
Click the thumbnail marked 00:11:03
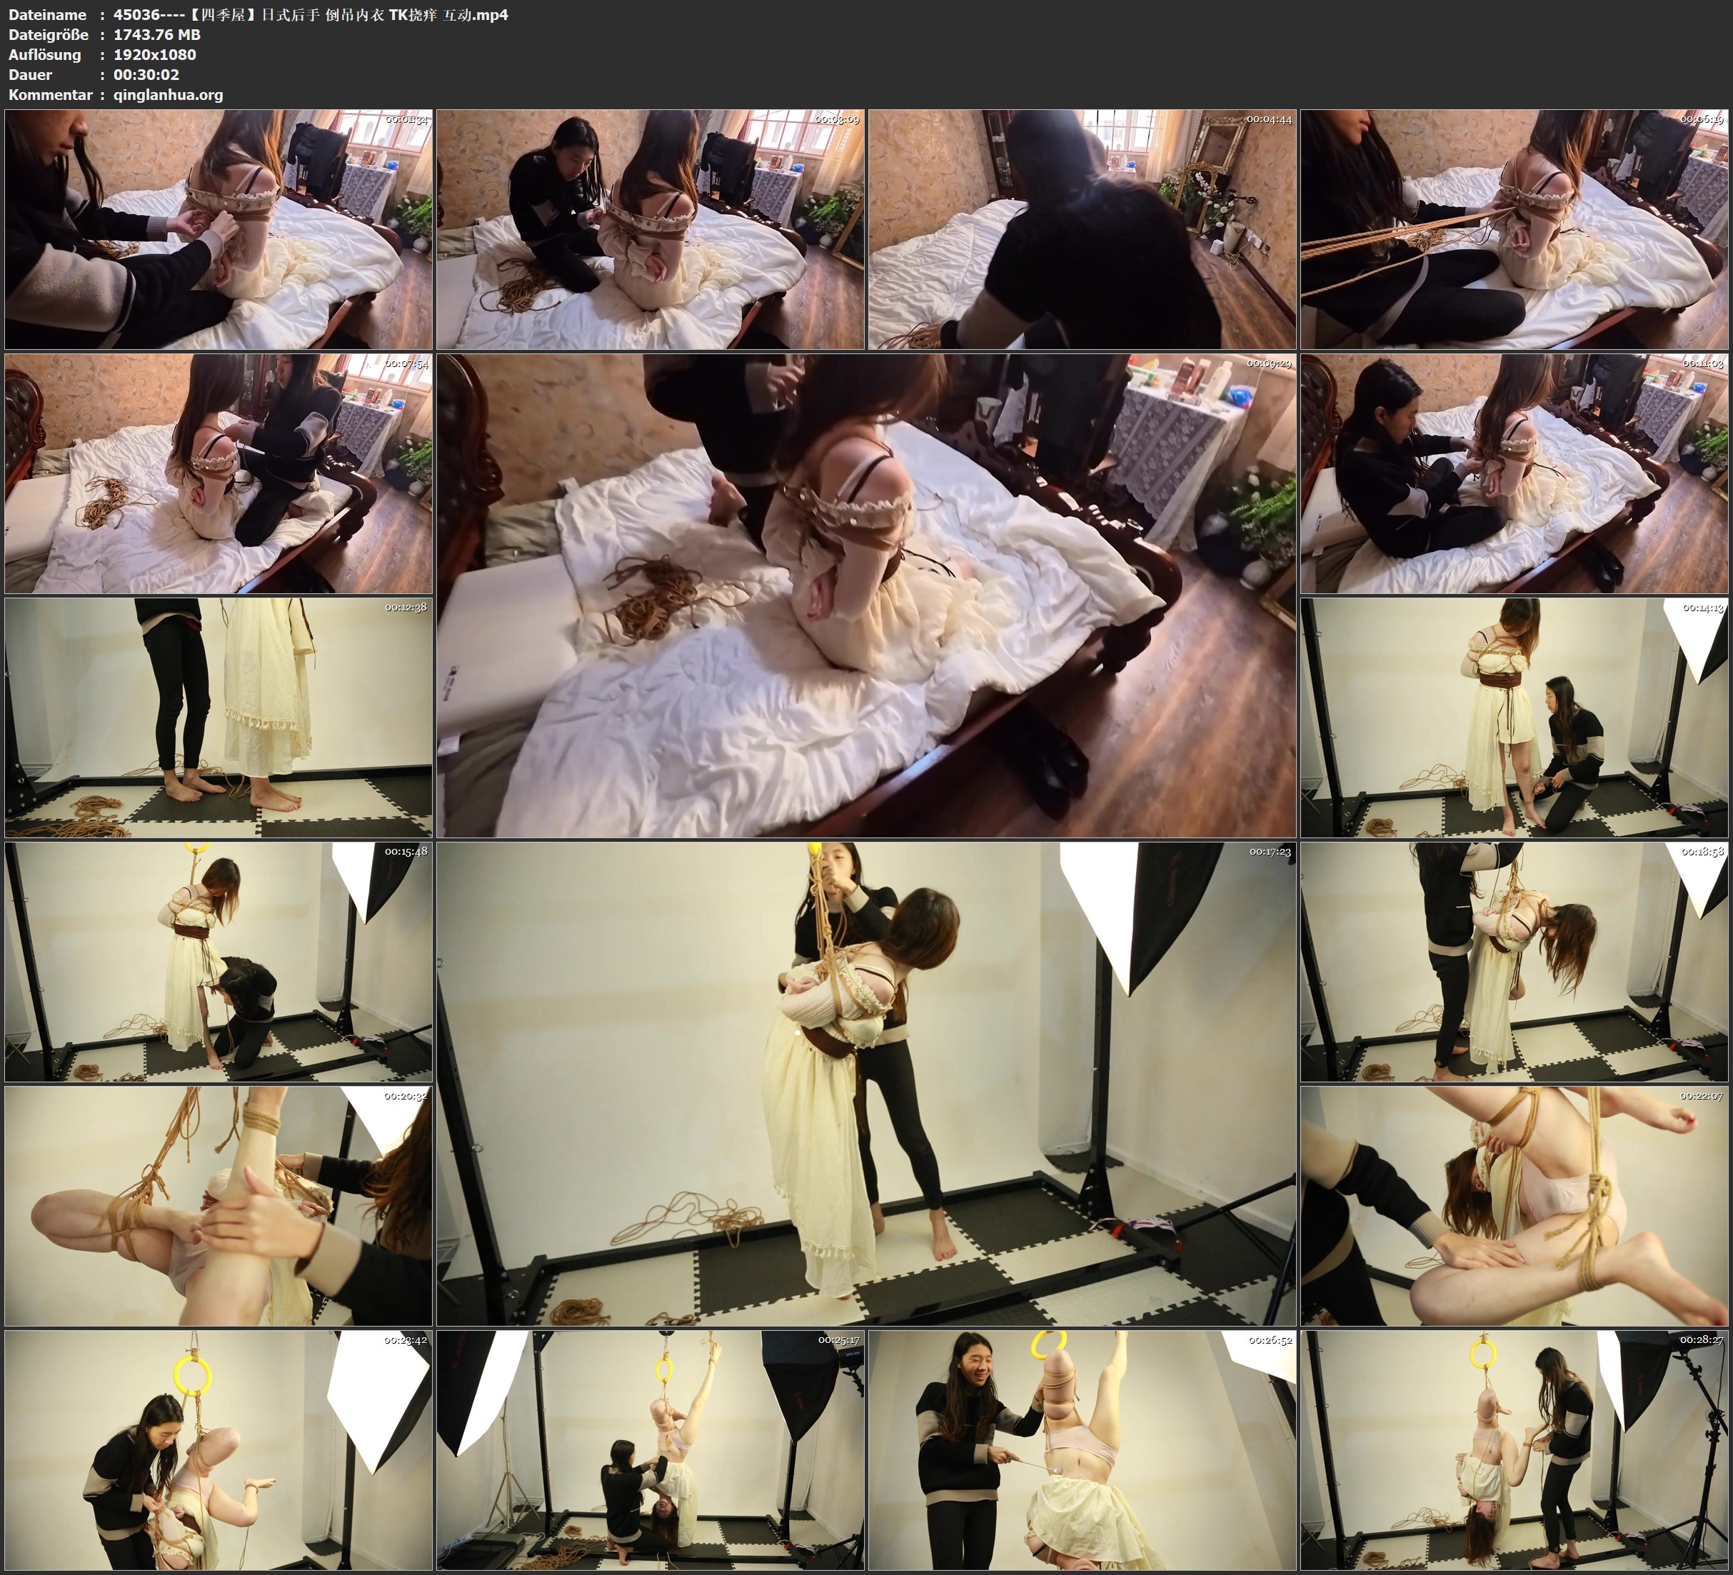pos(1514,473)
